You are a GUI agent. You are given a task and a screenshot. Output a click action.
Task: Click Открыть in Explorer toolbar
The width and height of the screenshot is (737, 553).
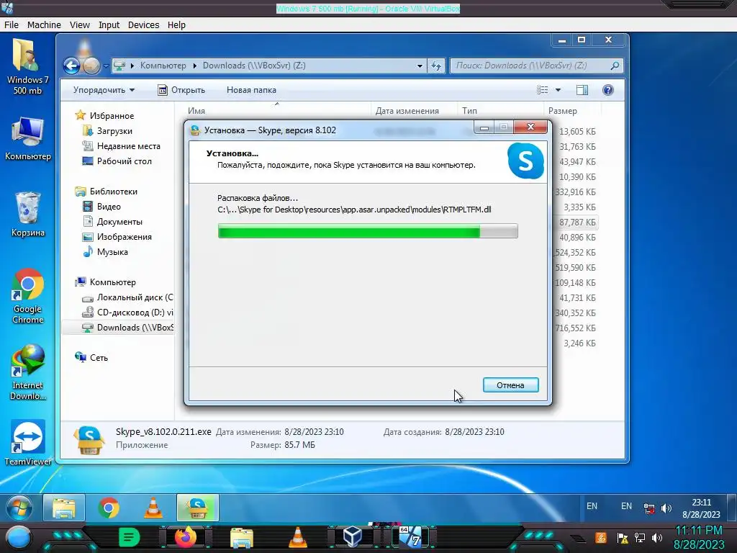[181, 90]
